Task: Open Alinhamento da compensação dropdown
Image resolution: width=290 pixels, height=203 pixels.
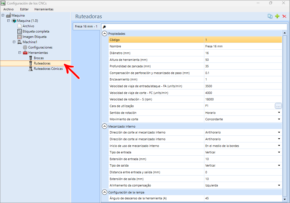Action: point(279,185)
